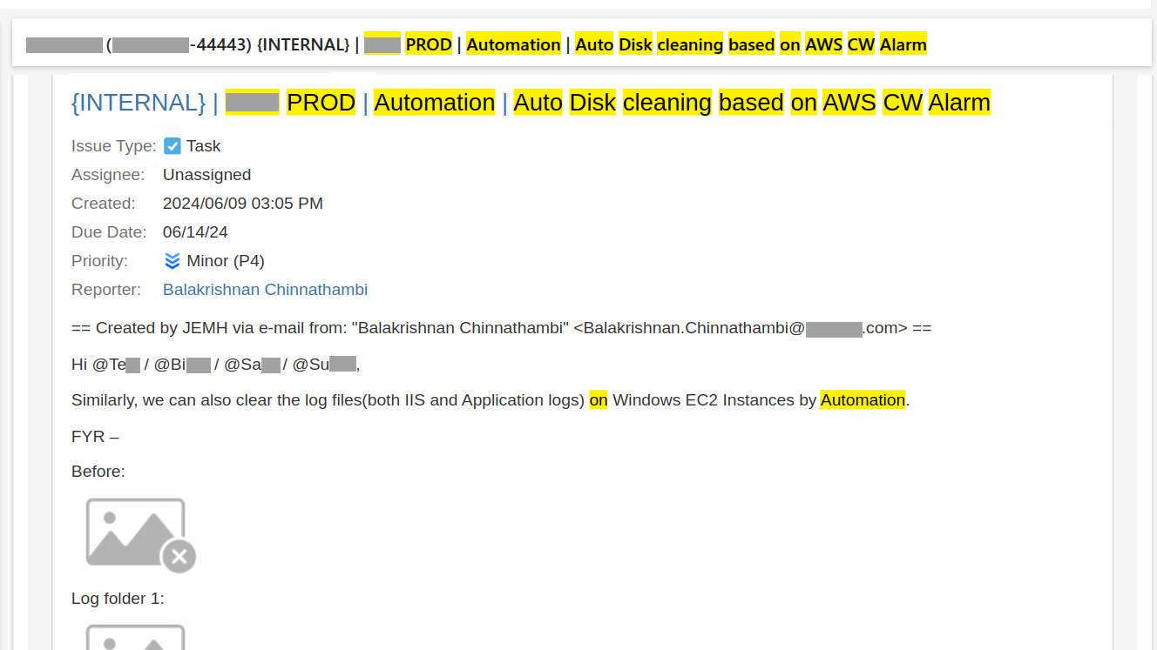Click the Minor (P4) priority text

point(225,261)
